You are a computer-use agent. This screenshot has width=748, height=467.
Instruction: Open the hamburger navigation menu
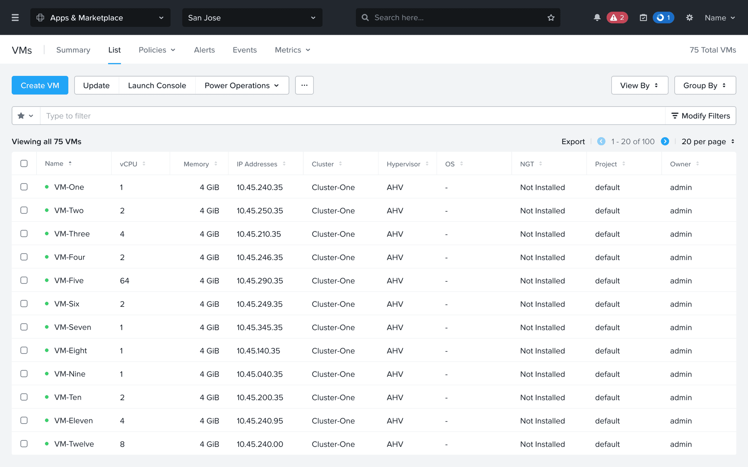pyautogui.click(x=15, y=17)
